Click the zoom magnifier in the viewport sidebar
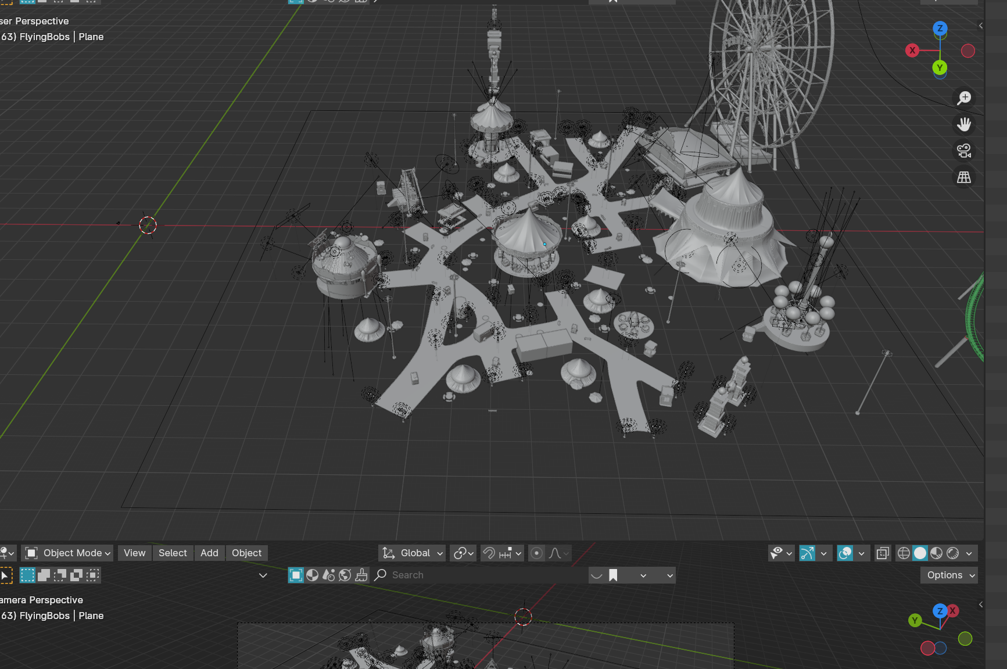 964,97
